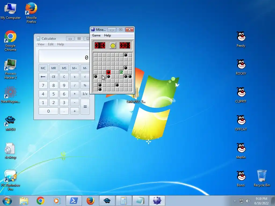
Task: Open Calculator Help menu
Action: pyautogui.click(x=60, y=44)
